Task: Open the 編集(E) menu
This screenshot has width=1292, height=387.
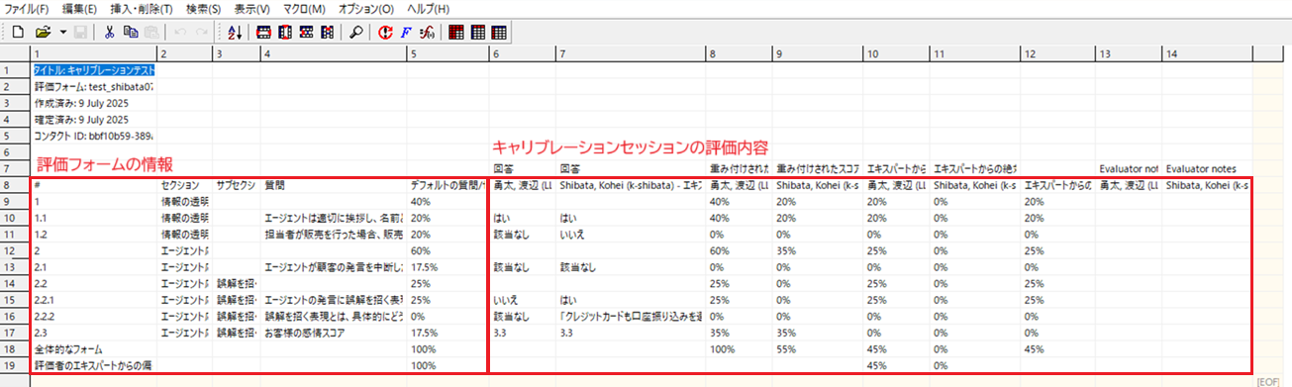Action: click(79, 9)
